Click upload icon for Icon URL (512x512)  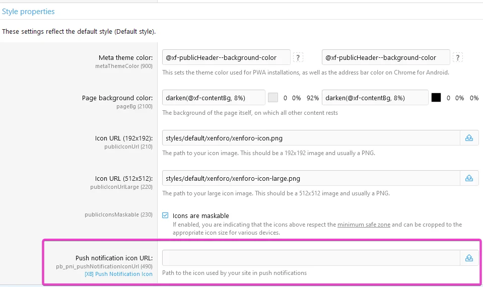pyautogui.click(x=469, y=178)
